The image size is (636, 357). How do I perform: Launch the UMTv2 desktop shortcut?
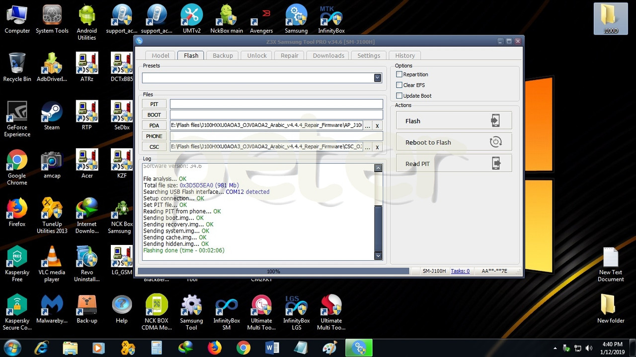click(x=192, y=20)
